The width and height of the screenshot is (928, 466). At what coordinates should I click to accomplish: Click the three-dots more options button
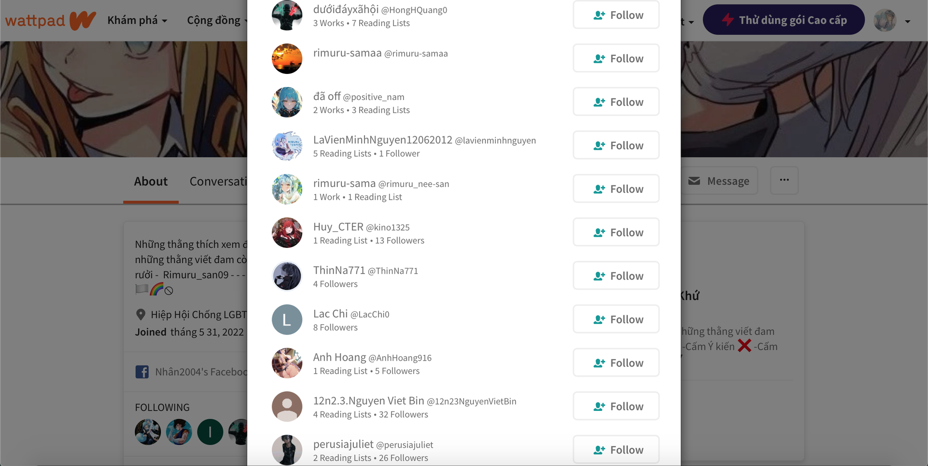(784, 180)
